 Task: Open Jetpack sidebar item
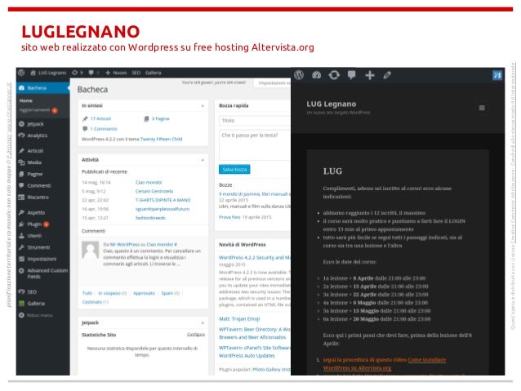pyautogui.click(x=35, y=124)
